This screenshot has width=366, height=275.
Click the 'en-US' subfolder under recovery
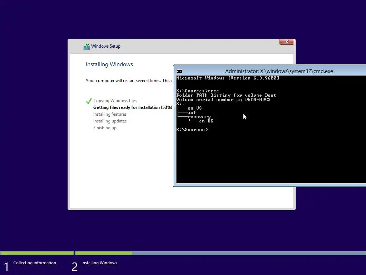(206, 121)
